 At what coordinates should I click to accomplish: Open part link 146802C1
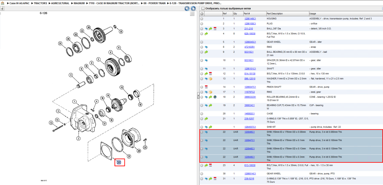pyautogui.click(x=249, y=114)
